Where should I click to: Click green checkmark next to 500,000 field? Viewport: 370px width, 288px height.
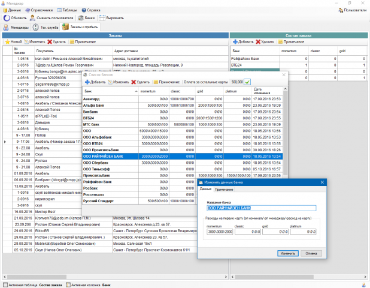[x=247, y=82]
